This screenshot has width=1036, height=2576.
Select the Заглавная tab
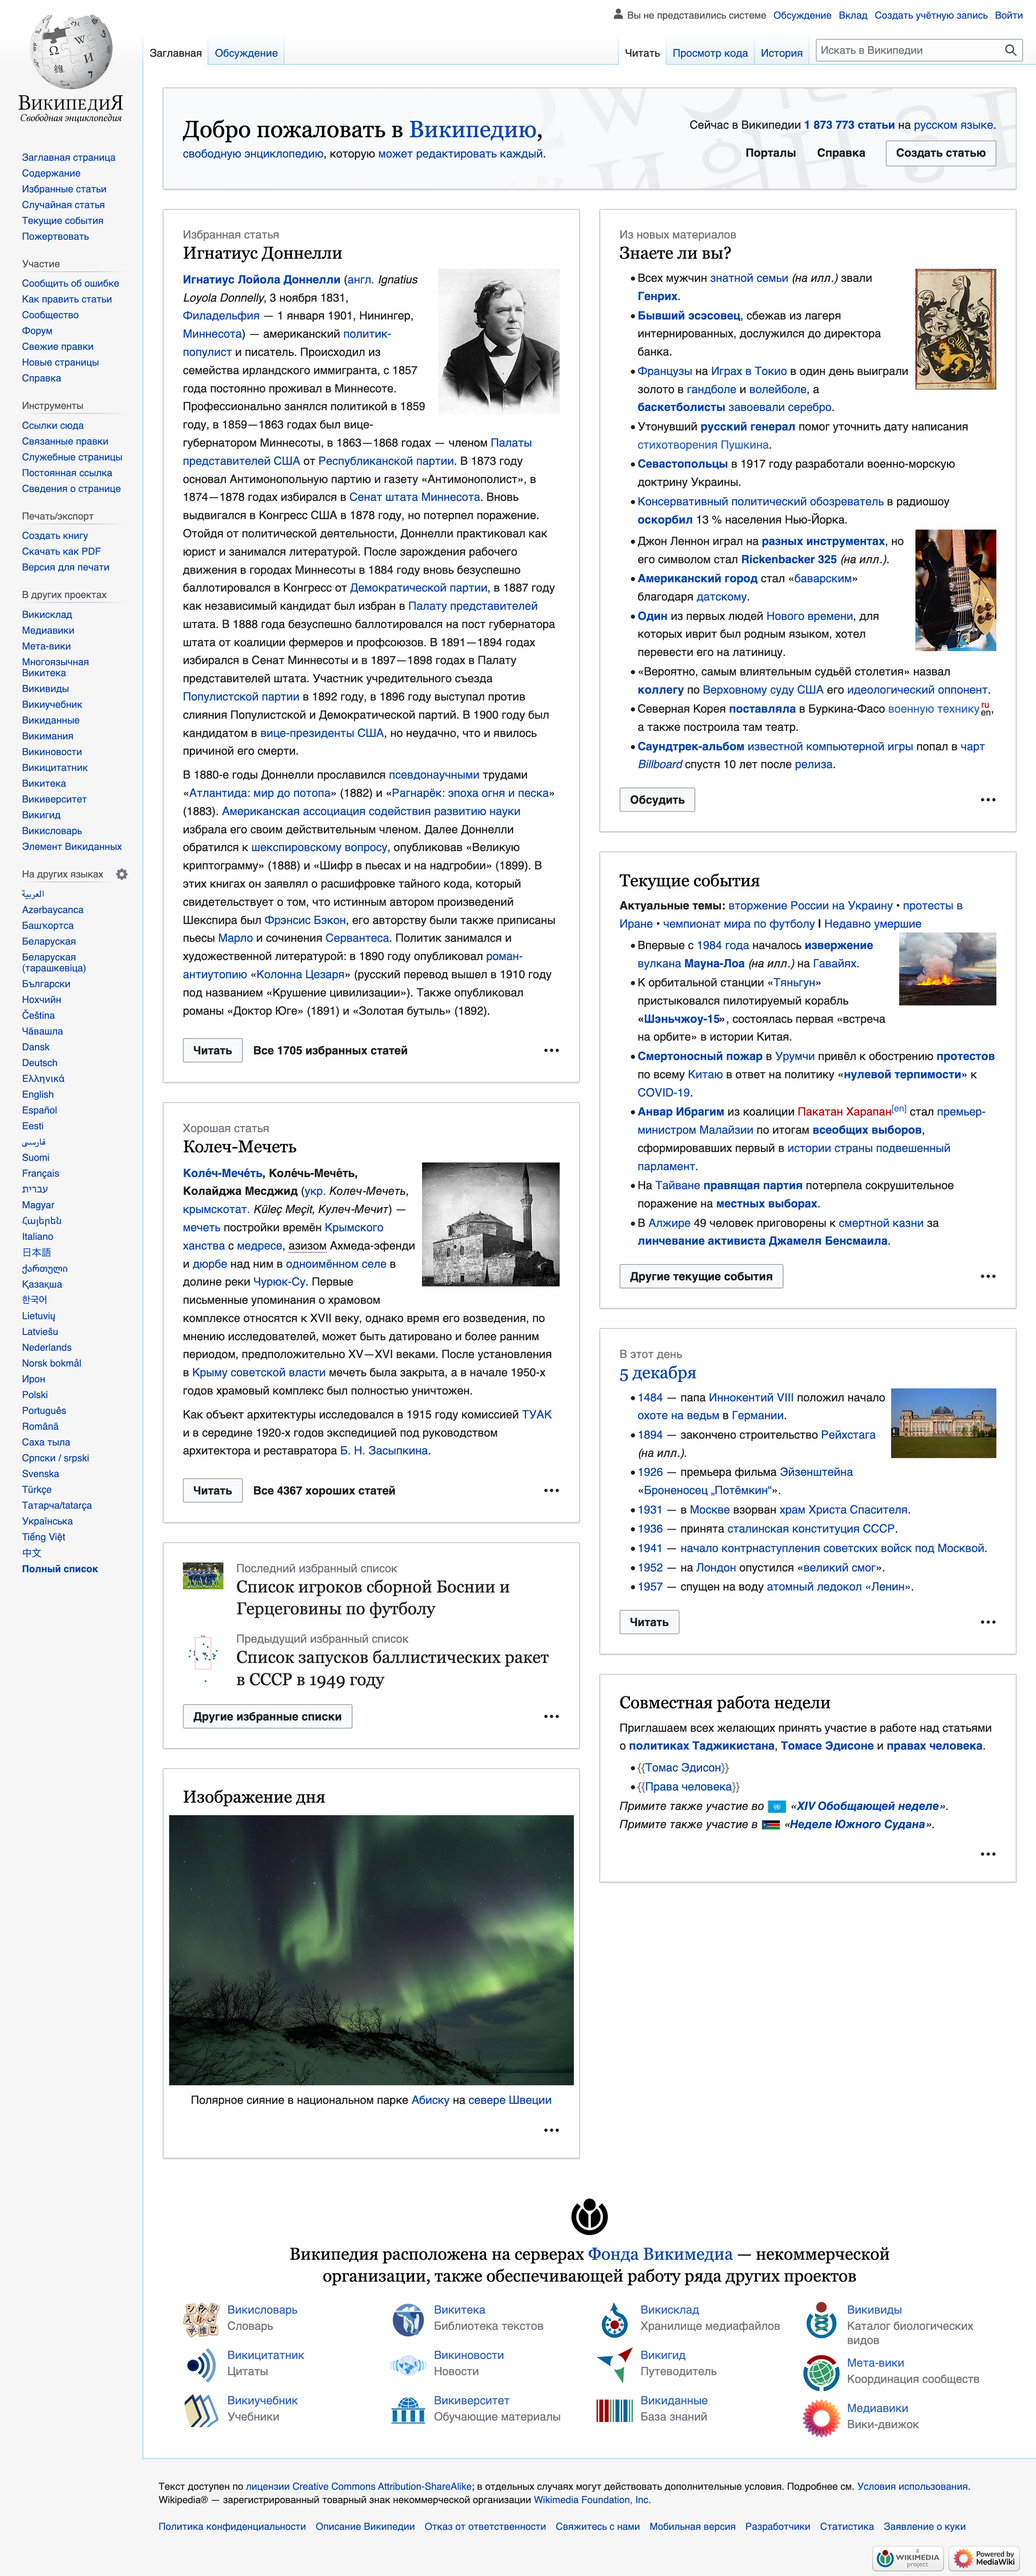pyautogui.click(x=176, y=53)
